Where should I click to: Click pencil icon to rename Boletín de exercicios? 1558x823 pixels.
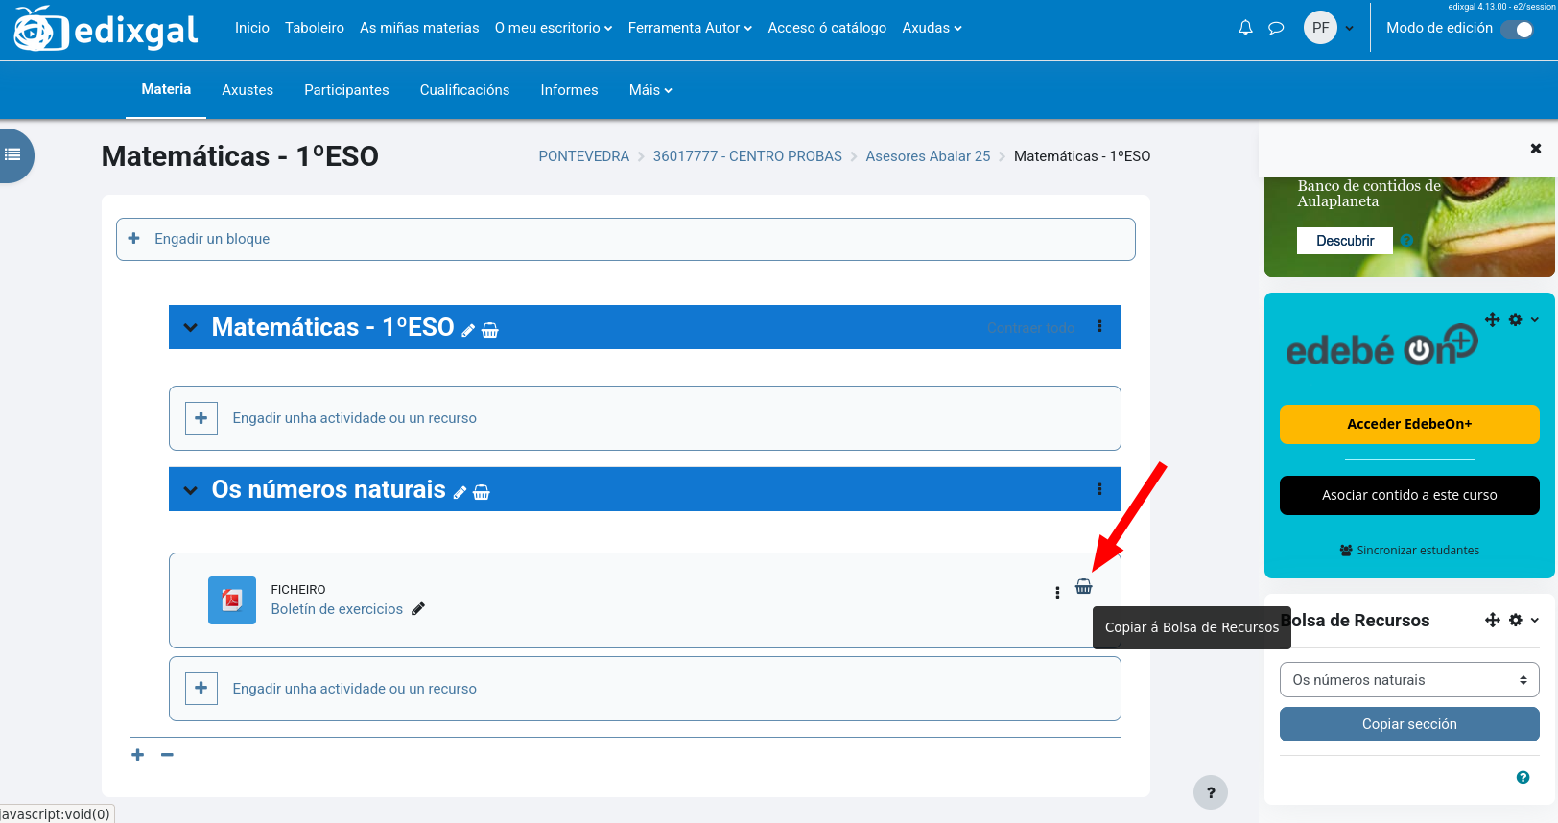point(418,609)
